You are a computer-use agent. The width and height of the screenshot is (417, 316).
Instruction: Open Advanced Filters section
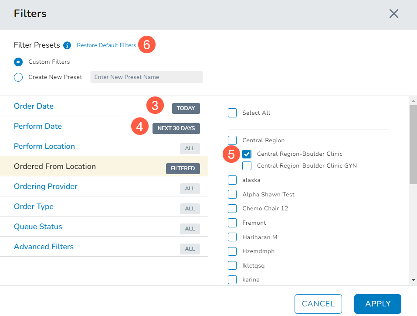coord(44,247)
